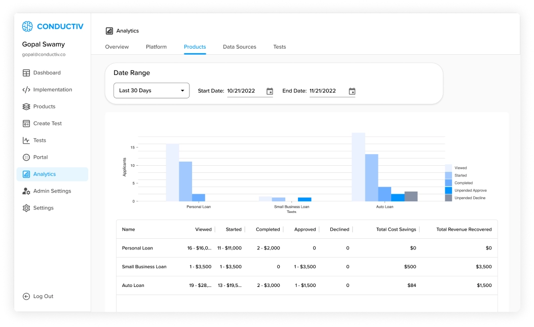Viewport: 534px width, 327px height.
Task: Click the Portal globe icon
Action: point(26,157)
